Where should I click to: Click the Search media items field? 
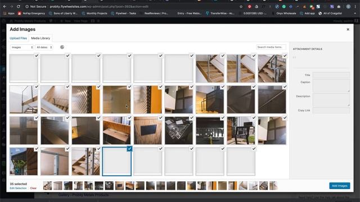(x=271, y=47)
